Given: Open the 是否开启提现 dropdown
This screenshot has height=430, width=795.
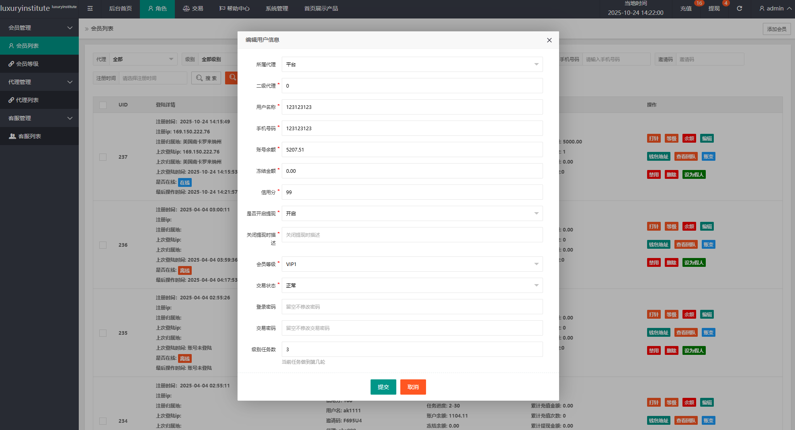Looking at the screenshot, I should [412, 213].
